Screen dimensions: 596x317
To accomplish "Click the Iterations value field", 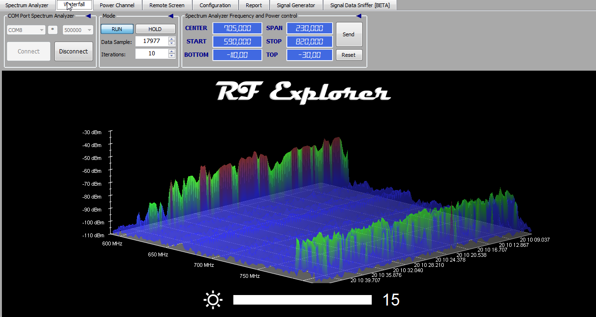I will (152, 53).
